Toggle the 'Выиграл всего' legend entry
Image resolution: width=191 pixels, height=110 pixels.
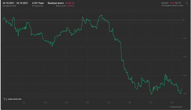[176, 107]
